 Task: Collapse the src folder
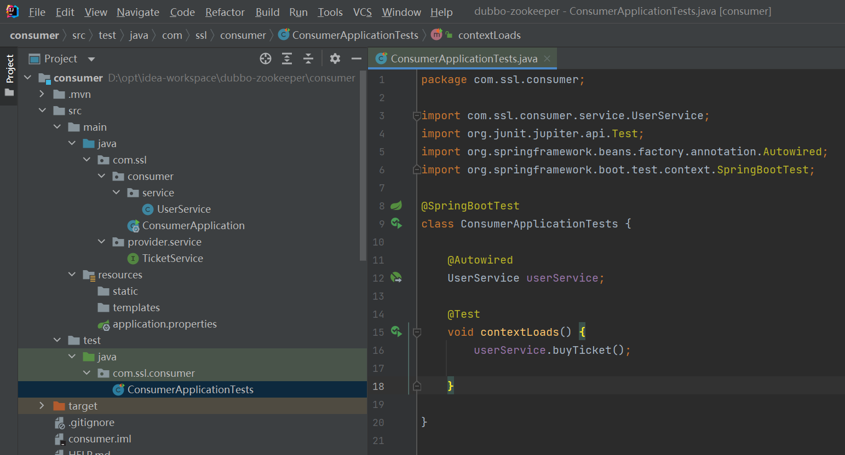[42, 110]
